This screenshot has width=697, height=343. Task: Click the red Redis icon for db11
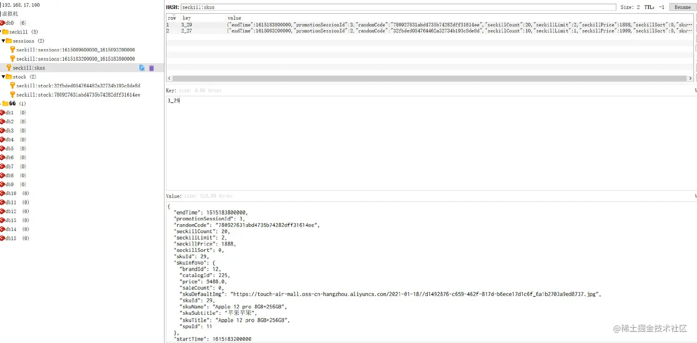pos(2,202)
